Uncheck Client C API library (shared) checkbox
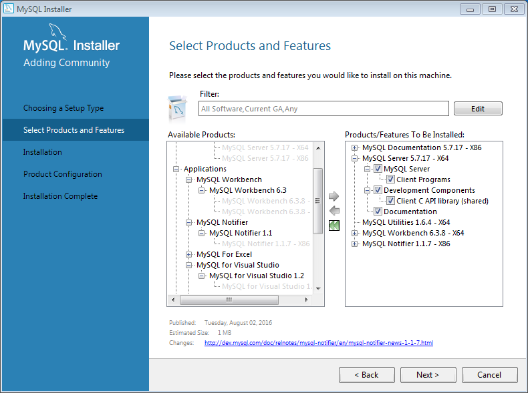This screenshot has width=528, height=393. click(x=390, y=201)
